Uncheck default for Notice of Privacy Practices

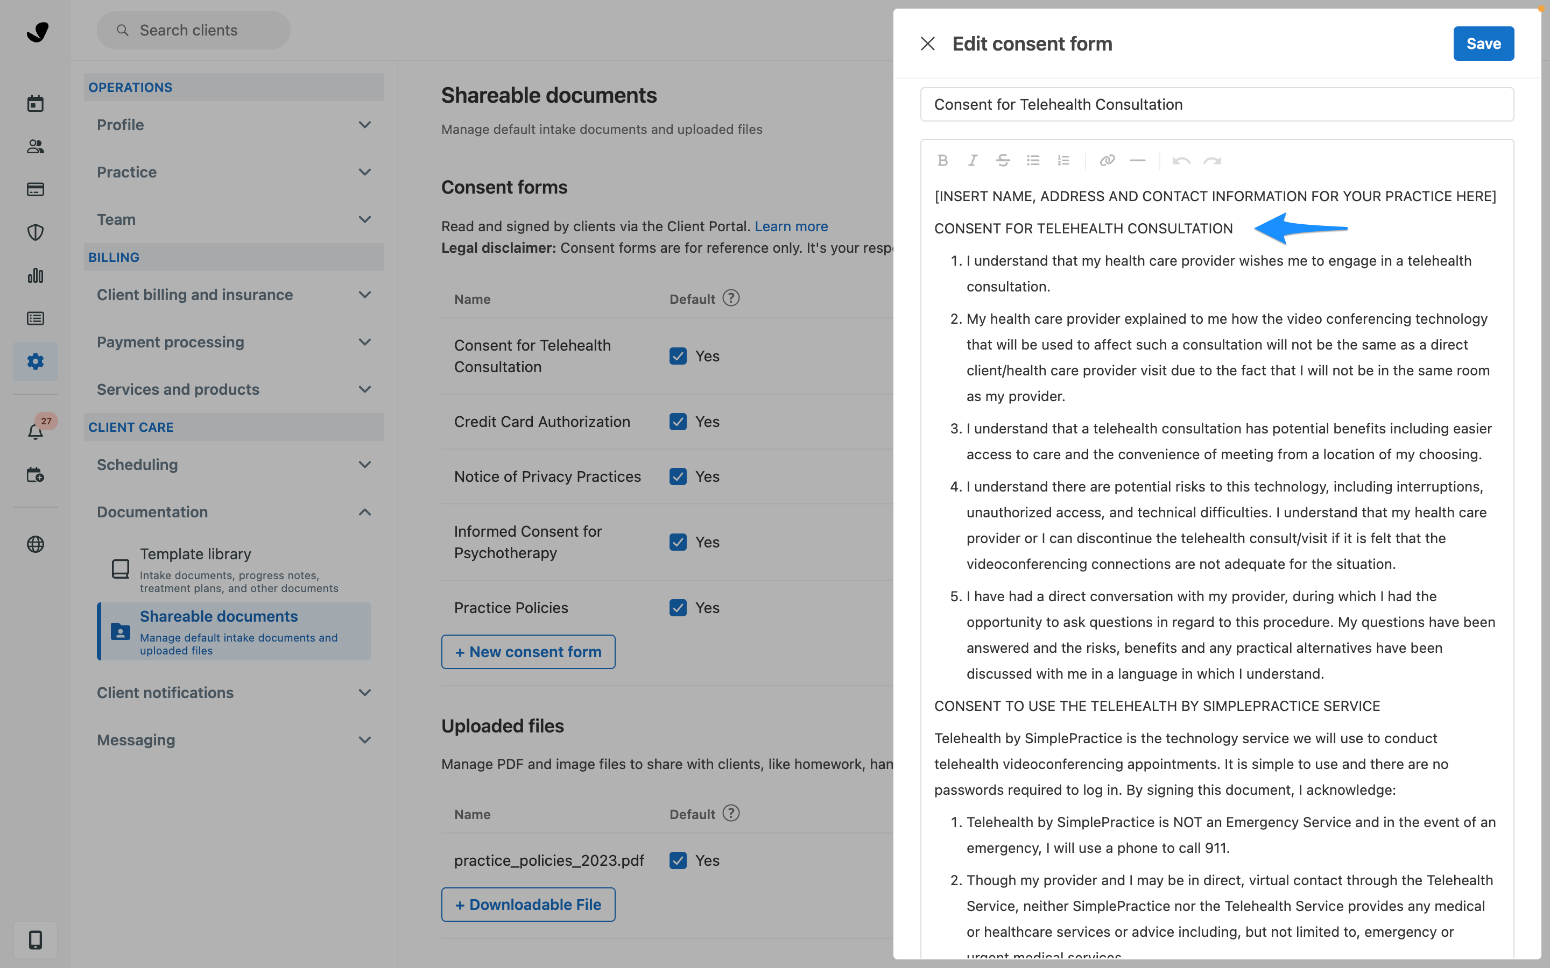[x=678, y=476]
